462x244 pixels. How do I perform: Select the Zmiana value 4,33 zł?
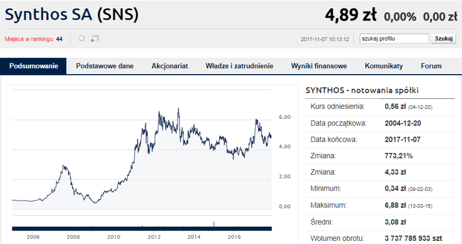395,172
